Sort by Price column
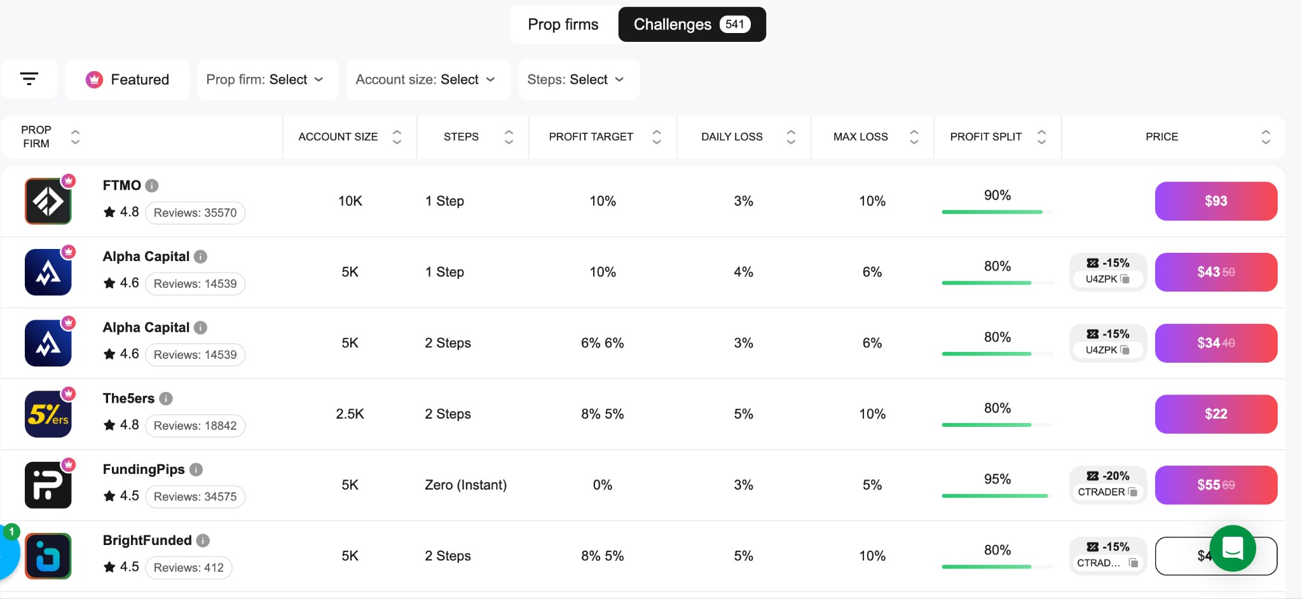The height and width of the screenshot is (599, 1302). [x=1266, y=137]
